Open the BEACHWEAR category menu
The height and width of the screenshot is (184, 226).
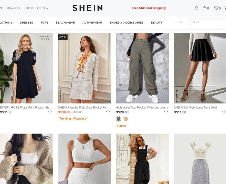coord(65,23)
